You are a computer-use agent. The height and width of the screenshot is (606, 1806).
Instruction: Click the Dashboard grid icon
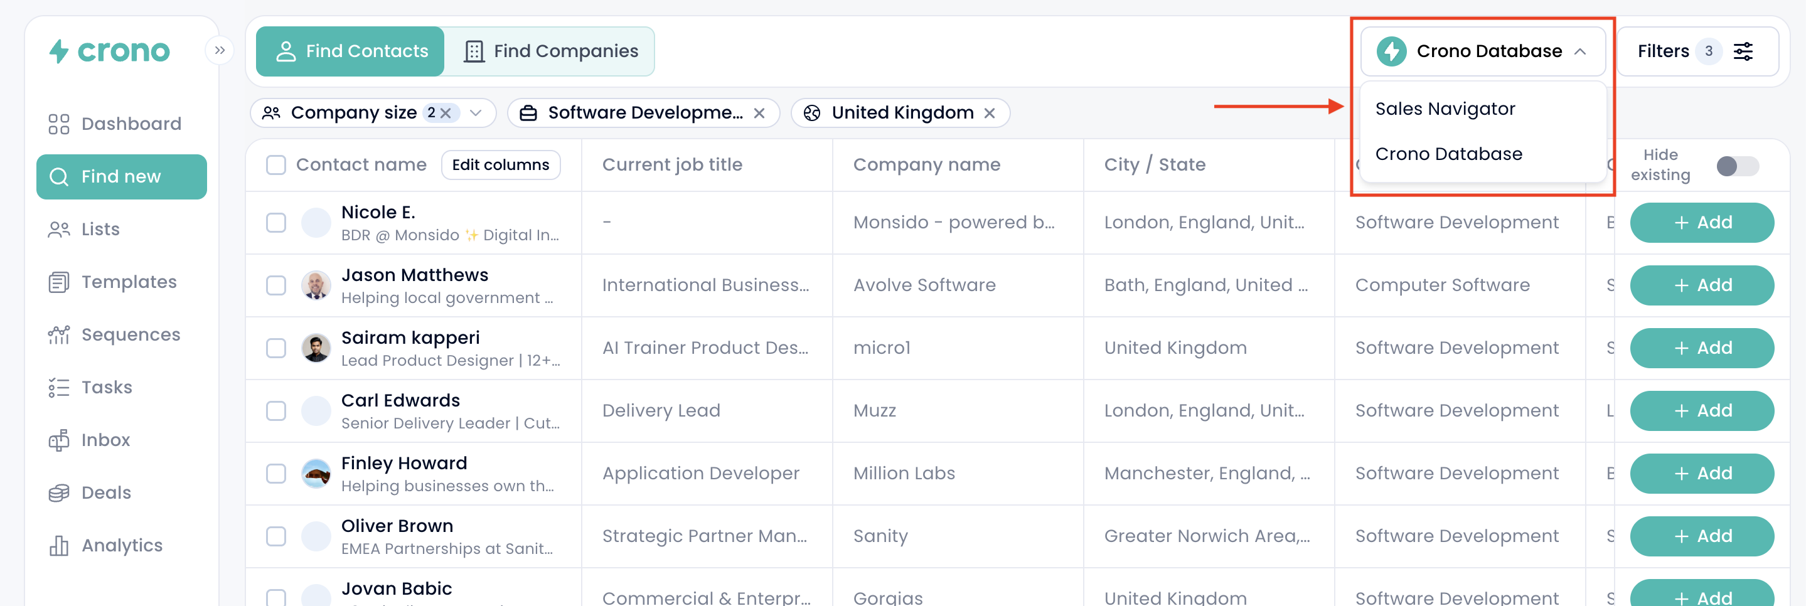(59, 124)
